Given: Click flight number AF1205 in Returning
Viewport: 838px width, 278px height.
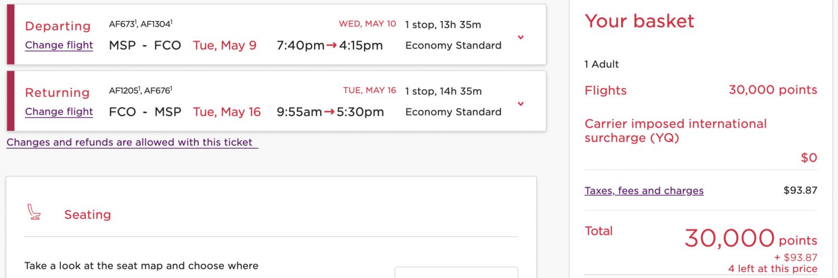Looking at the screenshot, I should click(124, 90).
